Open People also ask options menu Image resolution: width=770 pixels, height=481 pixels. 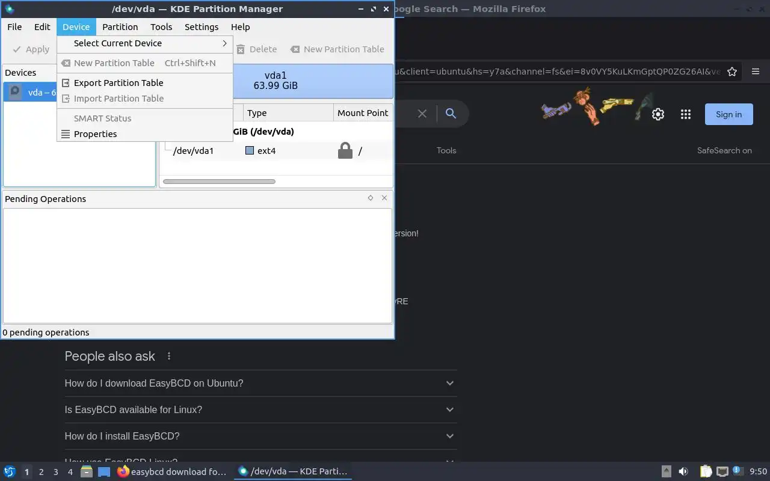[x=169, y=356]
